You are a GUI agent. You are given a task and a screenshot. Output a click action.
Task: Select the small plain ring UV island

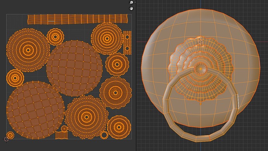pos(104,135)
